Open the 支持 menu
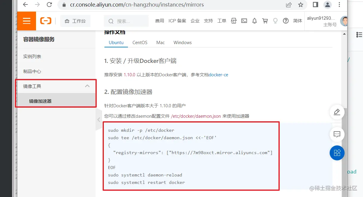Image resolution: width=363 pixels, height=197 pixels. 208,21
